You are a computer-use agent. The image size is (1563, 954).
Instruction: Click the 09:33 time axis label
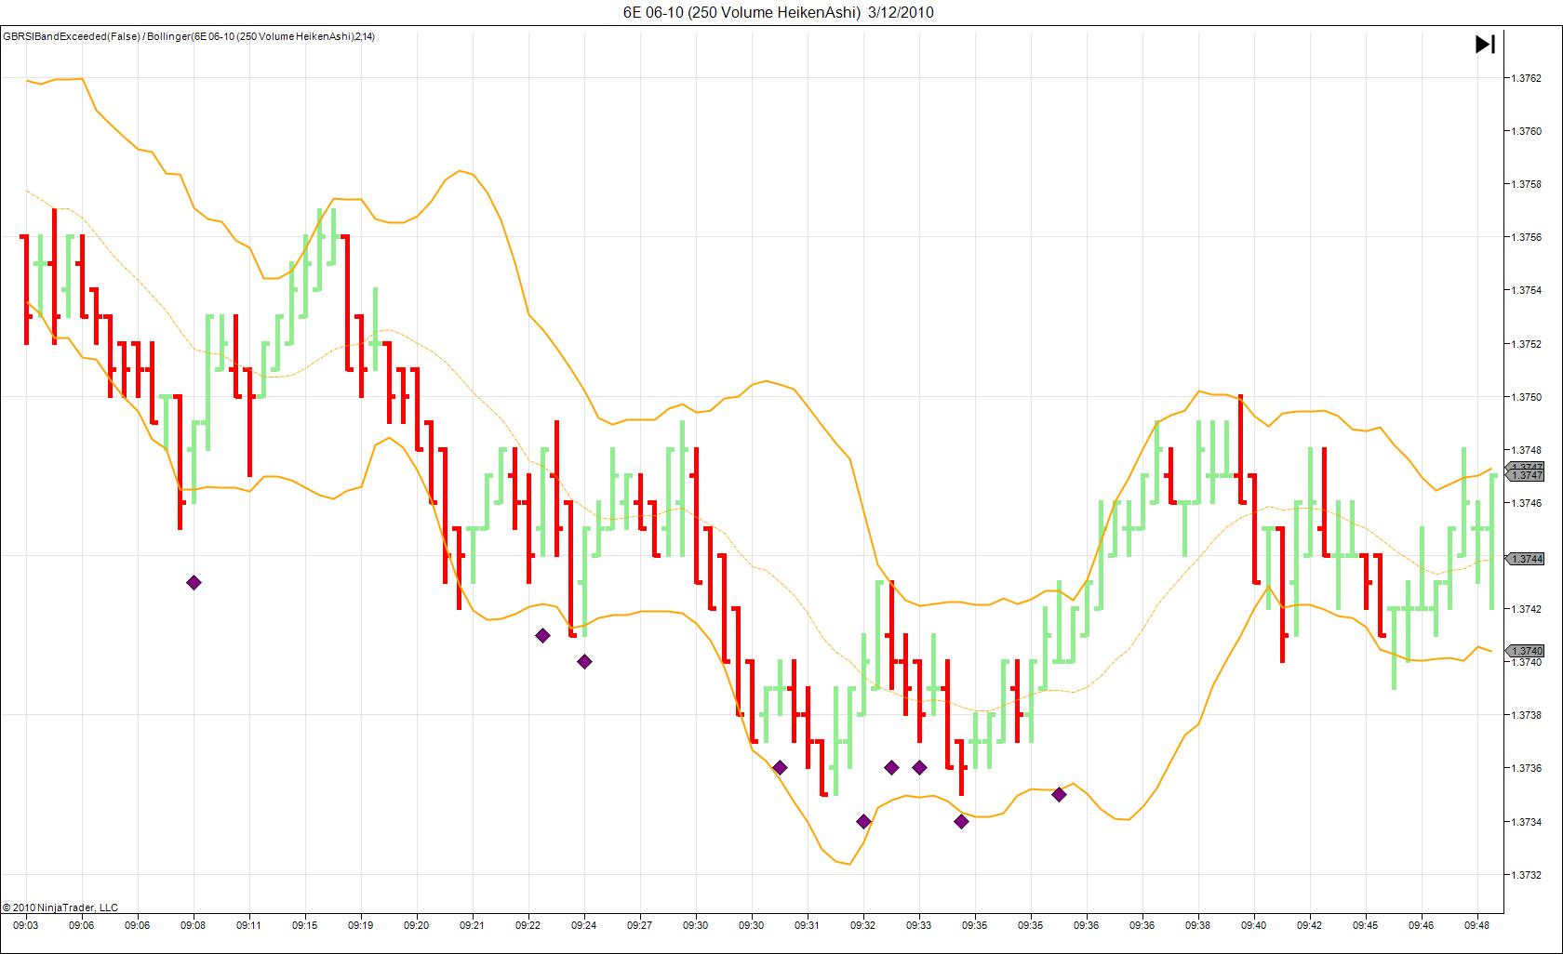(x=919, y=925)
